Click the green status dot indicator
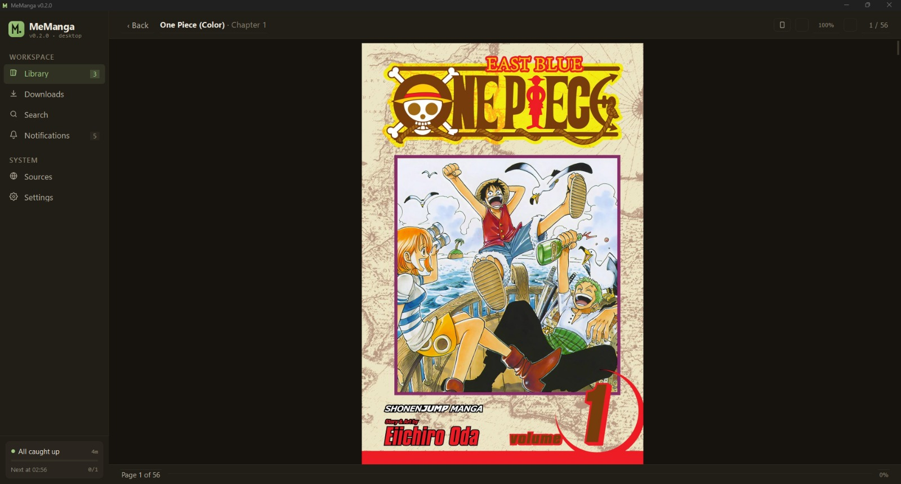Image resolution: width=901 pixels, height=484 pixels. click(13, 451)
